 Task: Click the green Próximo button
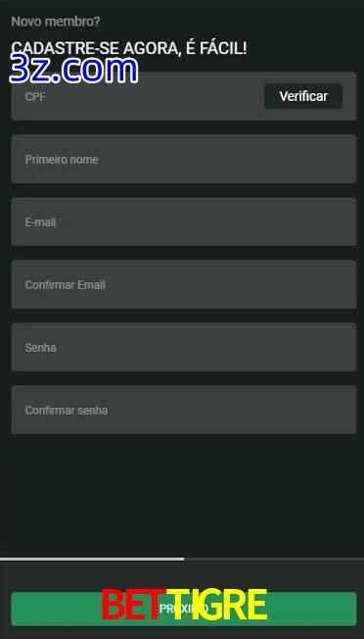pos(184,609)
